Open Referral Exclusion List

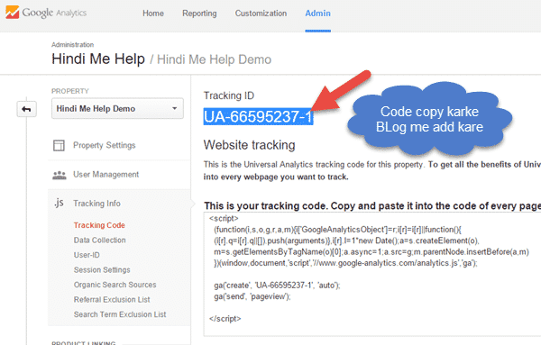click(x=112, y=299)
